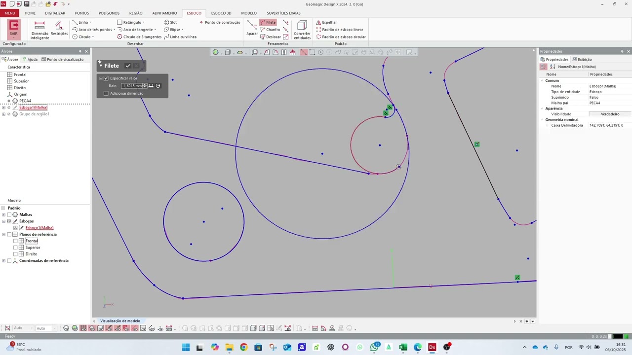Enable the Adicionar dimensão checkbox
632x355 pixels.
[x=106, y=93]
